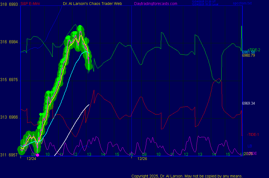Click the 13 hour tick under 12/24
Viewport: 269px width, 178px height.
tap(89, 154)
